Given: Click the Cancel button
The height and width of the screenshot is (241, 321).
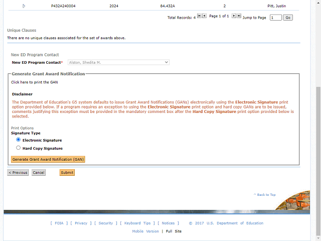Looking at the screenshot, I should (x=39, y=173).
